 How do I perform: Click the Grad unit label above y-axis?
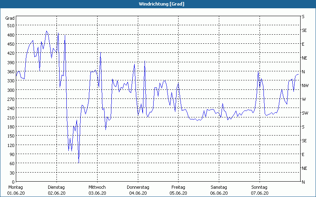(10, 18)
